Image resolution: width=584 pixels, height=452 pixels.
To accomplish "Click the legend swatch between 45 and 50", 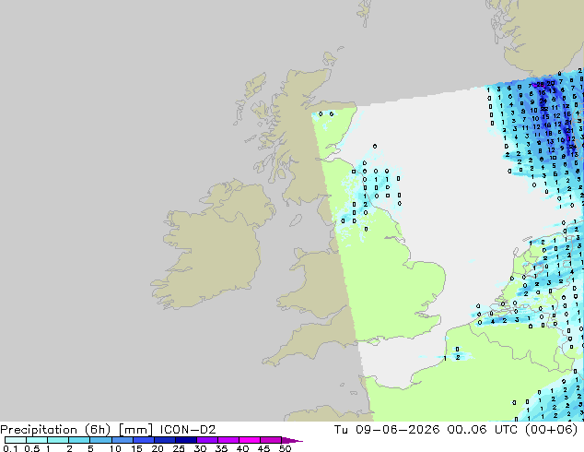I will pos(271,440).
